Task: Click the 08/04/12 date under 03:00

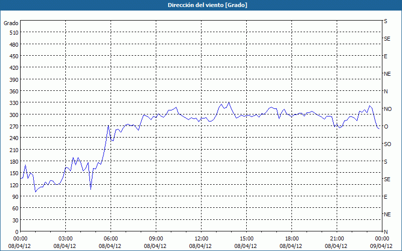Action: 65,246
